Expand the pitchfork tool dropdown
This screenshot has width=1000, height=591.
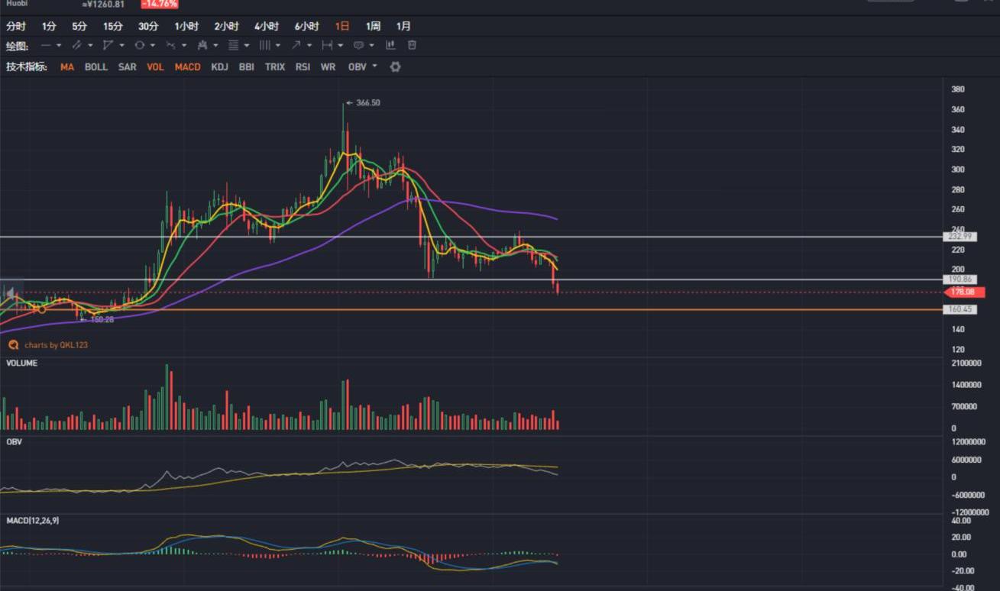[x=215, y=45]
